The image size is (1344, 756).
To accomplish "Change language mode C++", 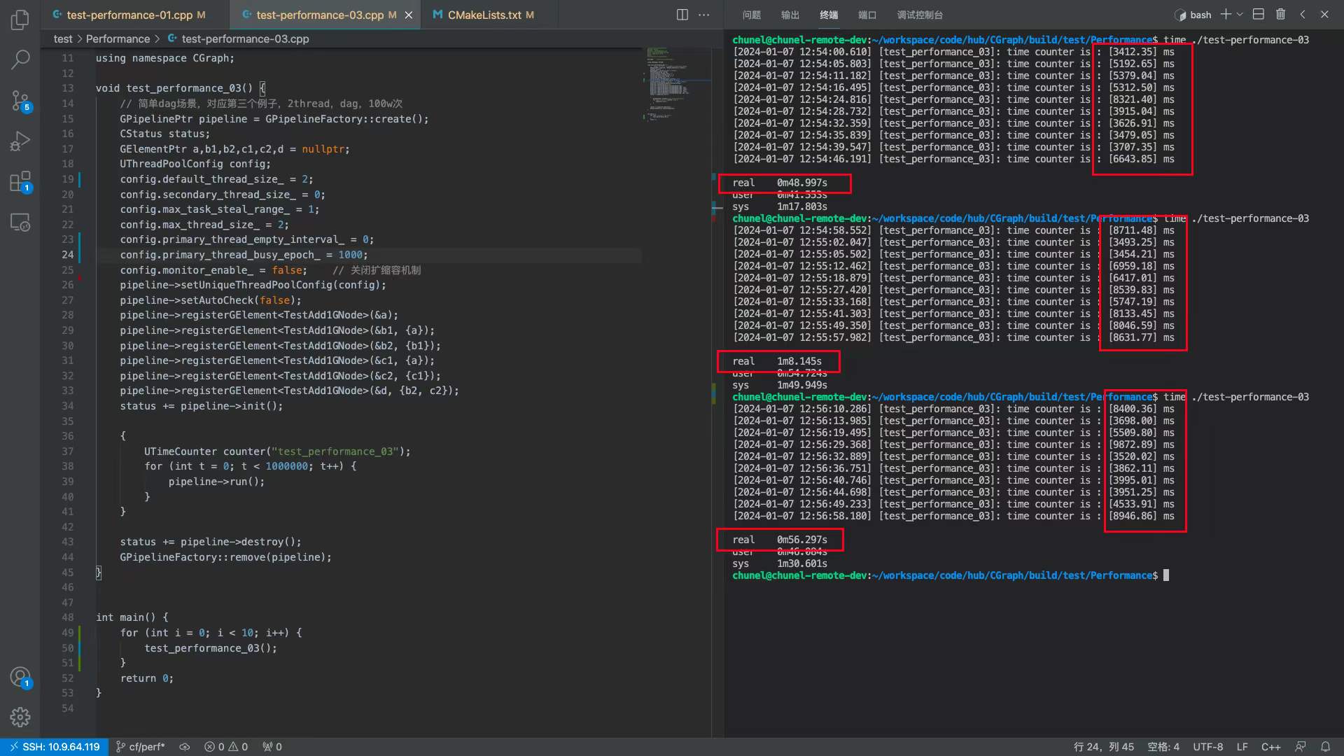I will coord(1271,747).
